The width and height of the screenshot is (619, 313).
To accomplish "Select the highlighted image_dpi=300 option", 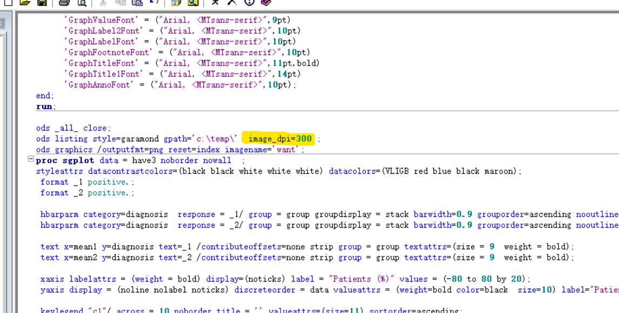I will 280,139.
